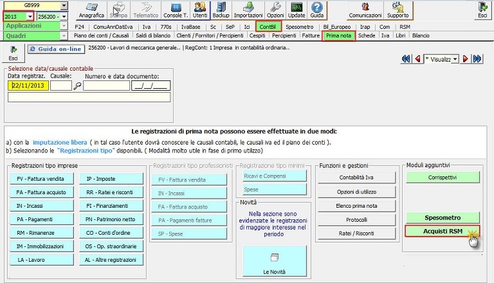Click the Data registraz. date field
This screenshot has height=283, width=494.
tap(28, 86)
